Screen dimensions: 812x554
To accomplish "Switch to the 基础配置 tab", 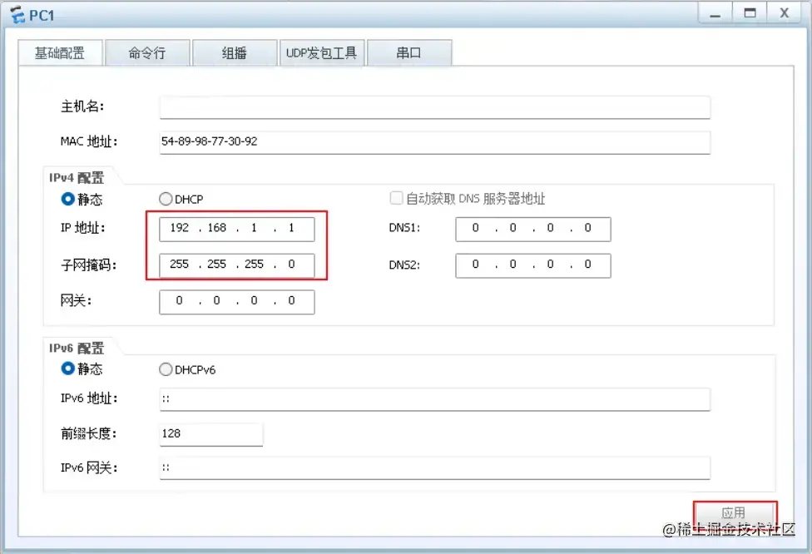I will [x=60, y=52].
